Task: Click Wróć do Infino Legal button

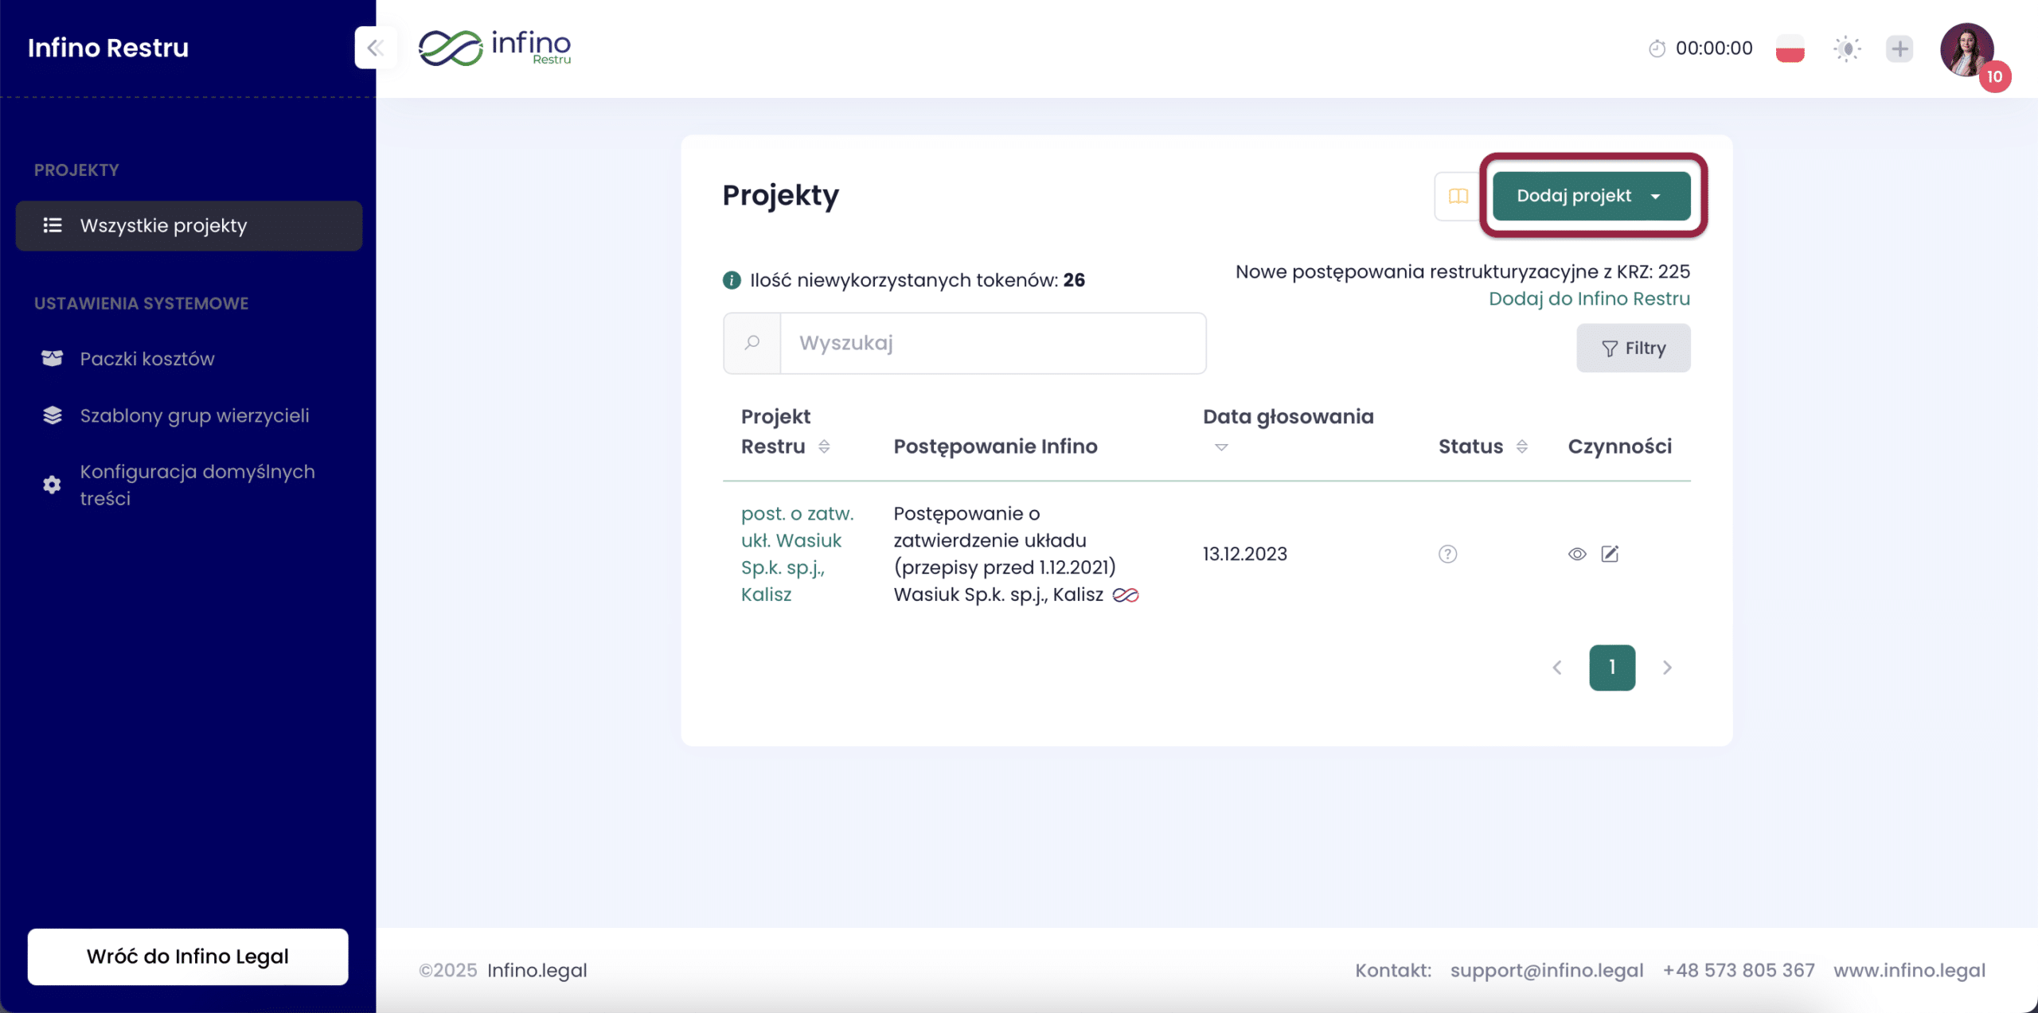Action: (188, 956)
